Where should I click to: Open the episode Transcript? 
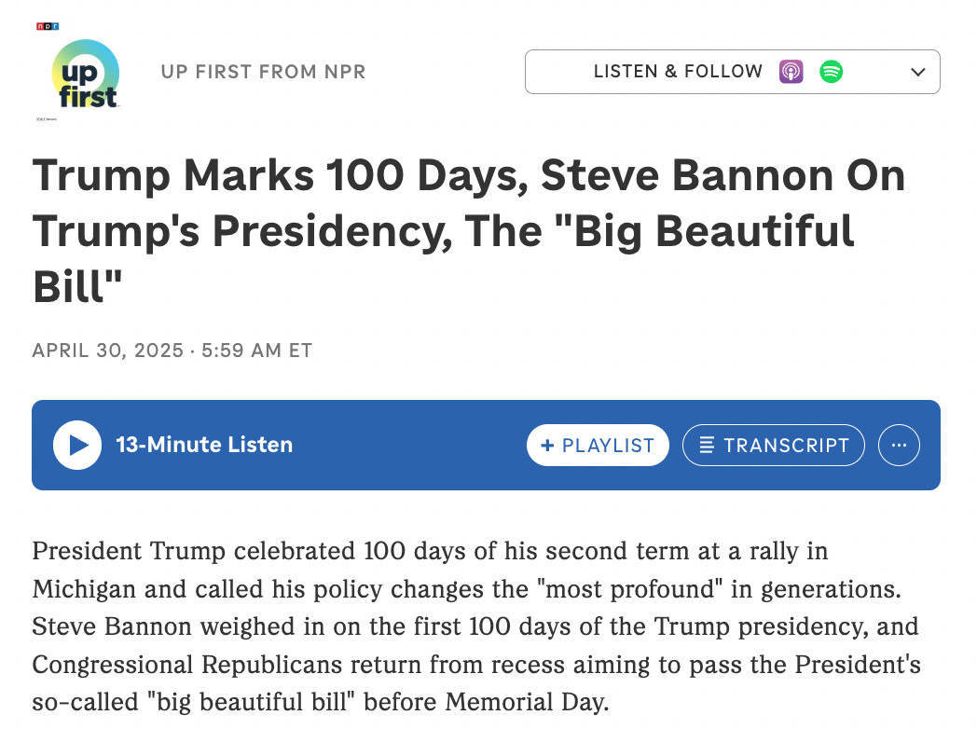773,445
